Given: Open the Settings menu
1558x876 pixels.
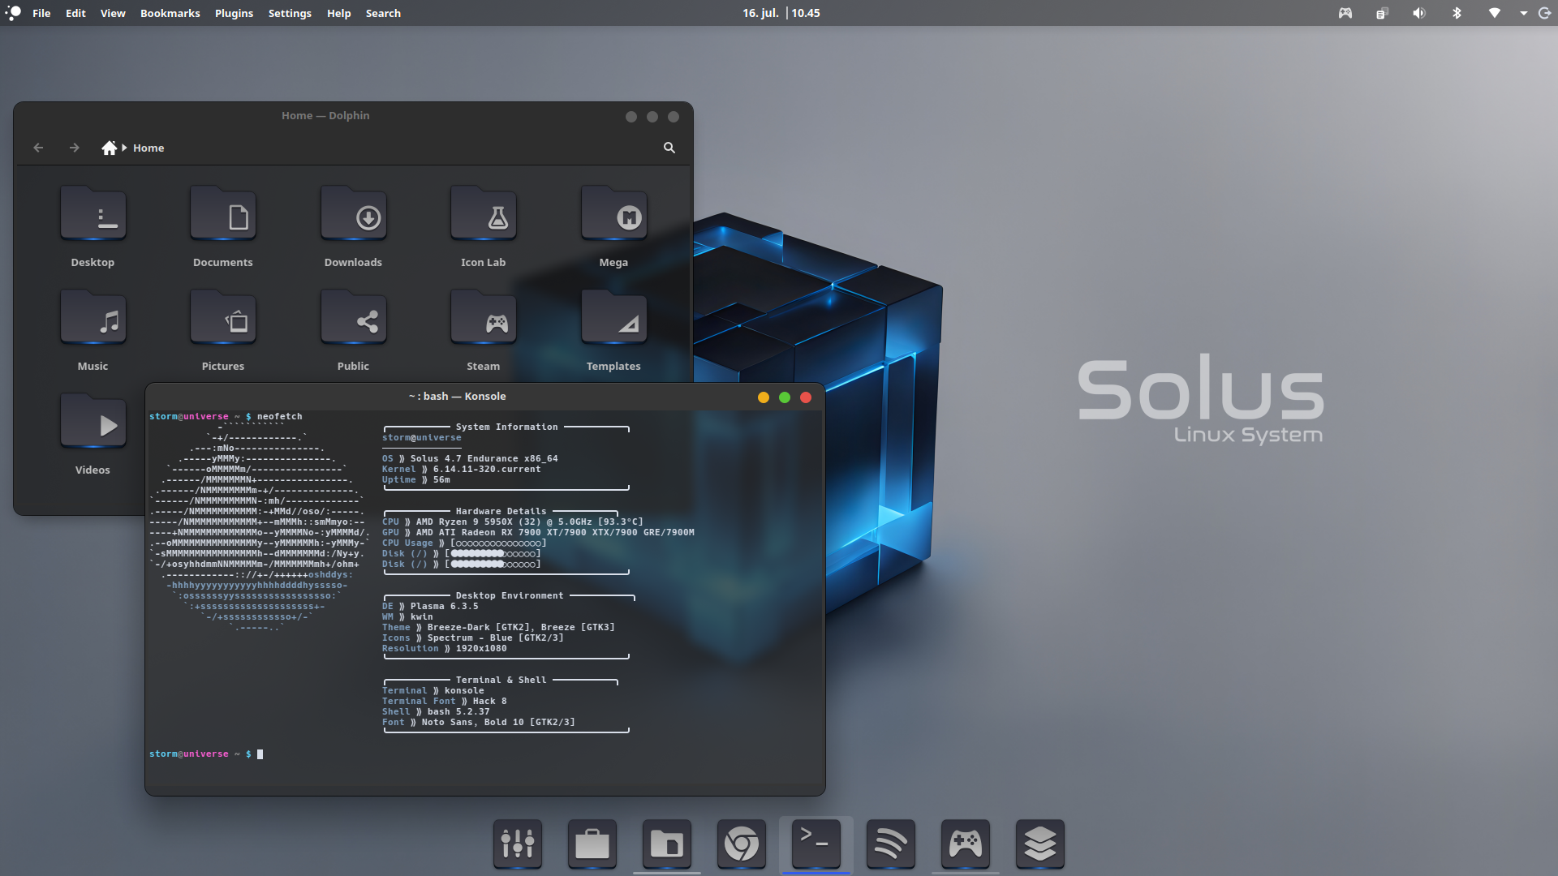Looking at the screenshot, I should click(x=290, y=13).
